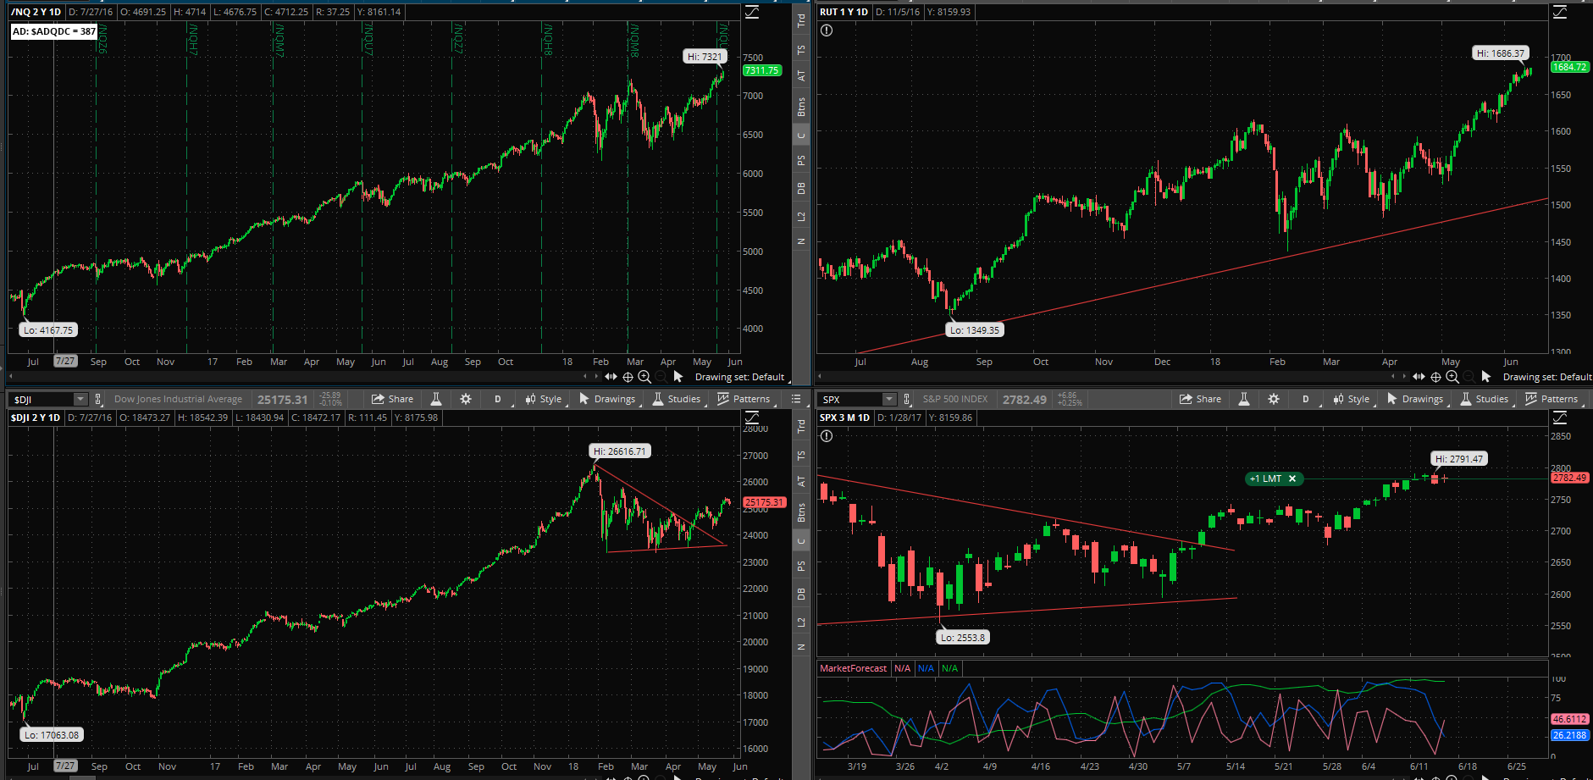Screen dimensions: 1593x780
Task: Open Drawing set: Default under RUT chart
Action: (x=1547, y=377)
